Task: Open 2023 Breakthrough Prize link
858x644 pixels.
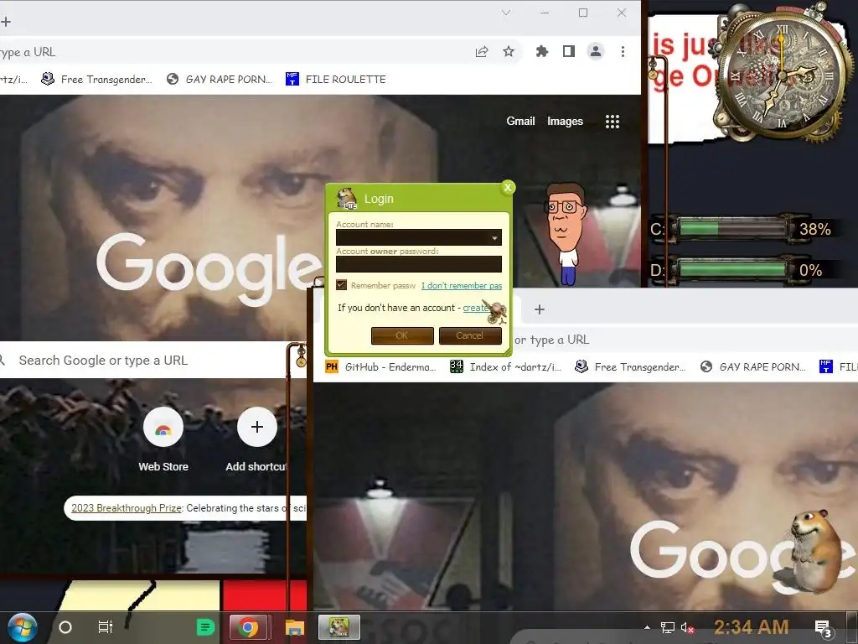Action: click(127, 508)
